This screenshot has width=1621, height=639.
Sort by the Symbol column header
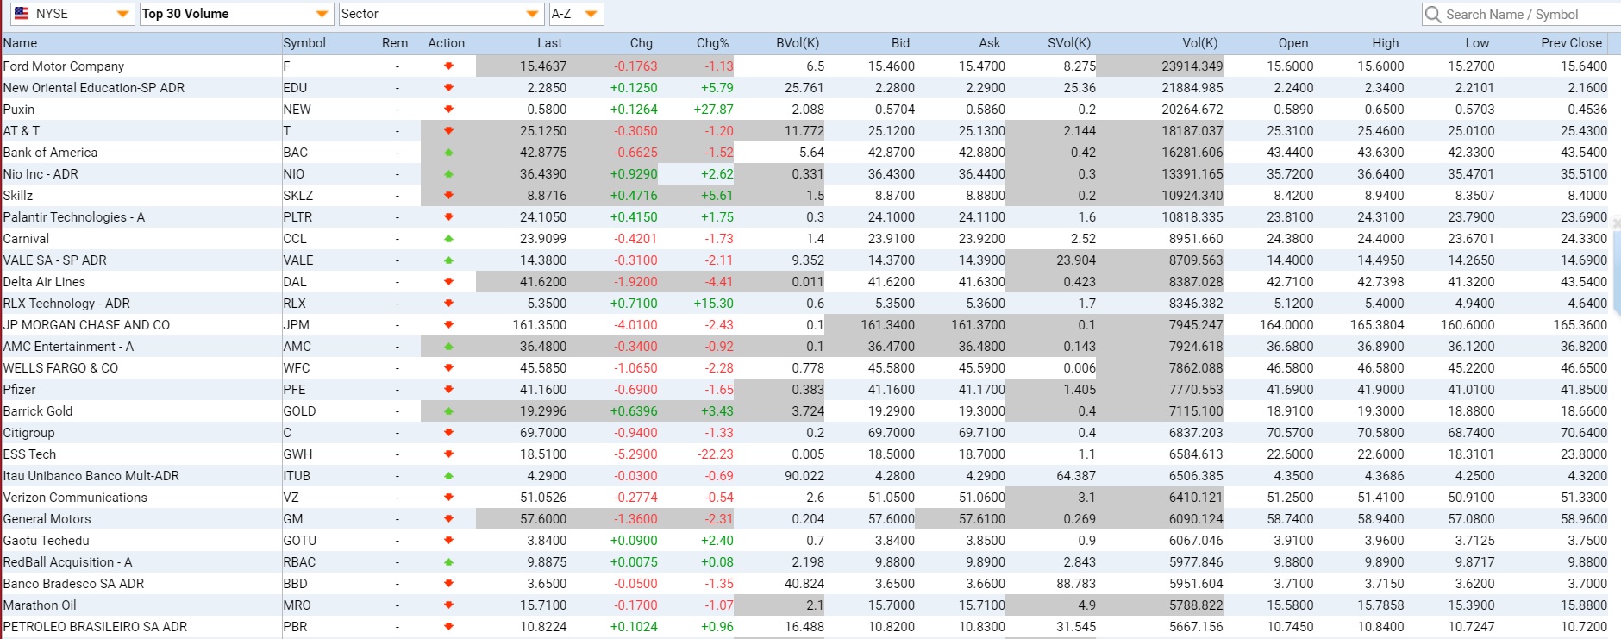click(x=304, y=43)
